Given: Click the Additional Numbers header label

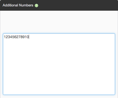Looking at the screenshot, I should (x=18, y=5).
